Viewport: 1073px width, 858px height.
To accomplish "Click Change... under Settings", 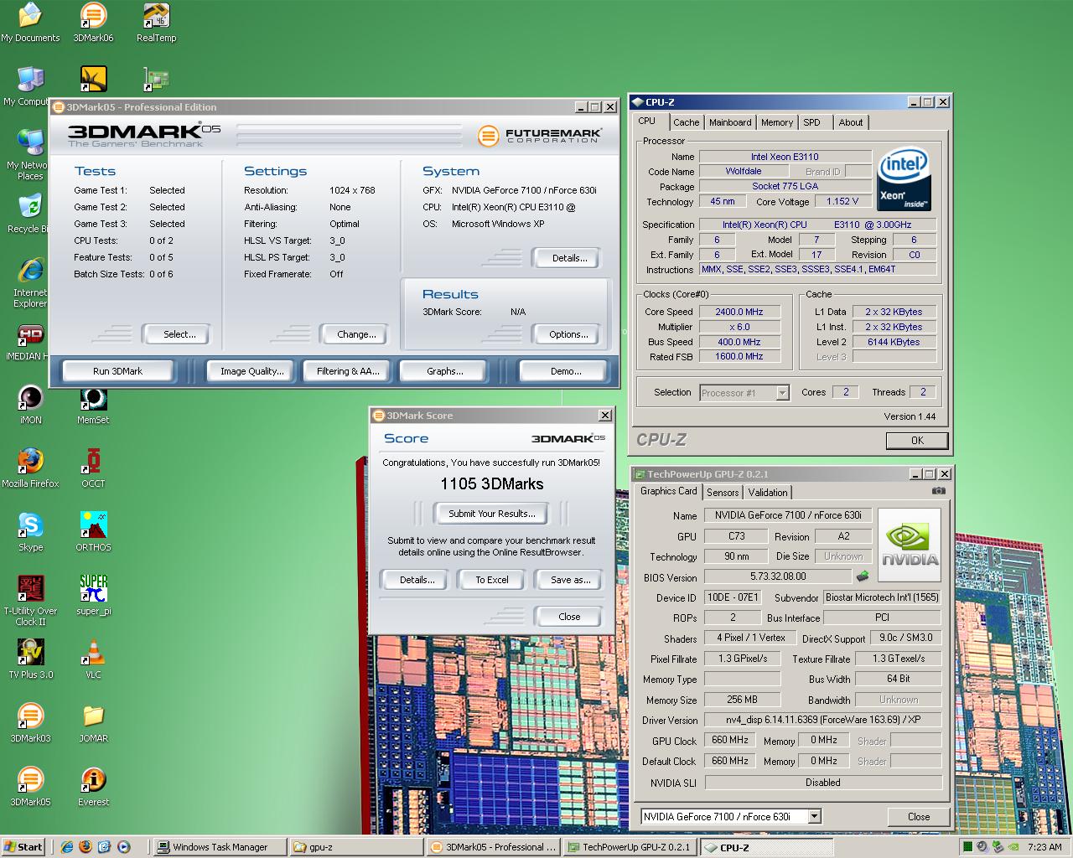I will coord(356,334).
